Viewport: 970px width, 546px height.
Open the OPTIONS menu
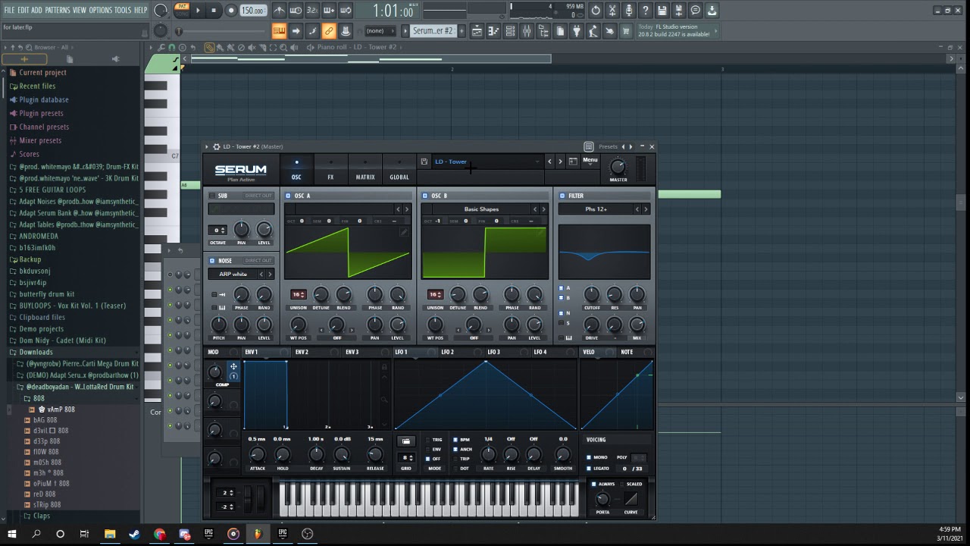100,10
